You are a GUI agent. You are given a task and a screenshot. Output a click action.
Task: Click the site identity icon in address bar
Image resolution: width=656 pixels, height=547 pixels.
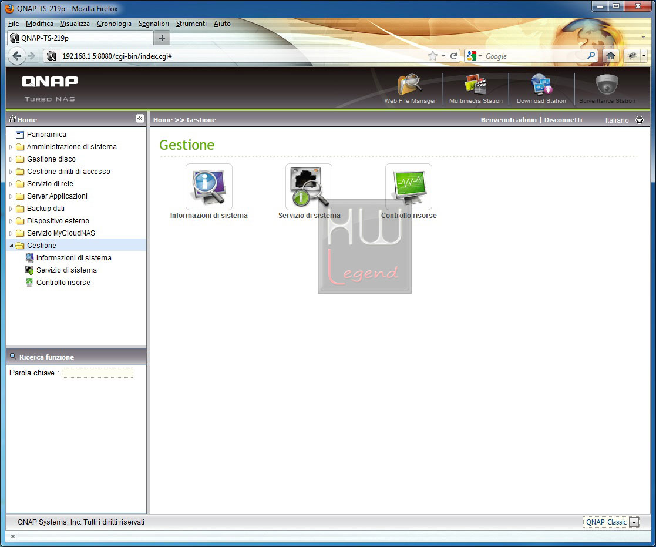click(52, 56)
